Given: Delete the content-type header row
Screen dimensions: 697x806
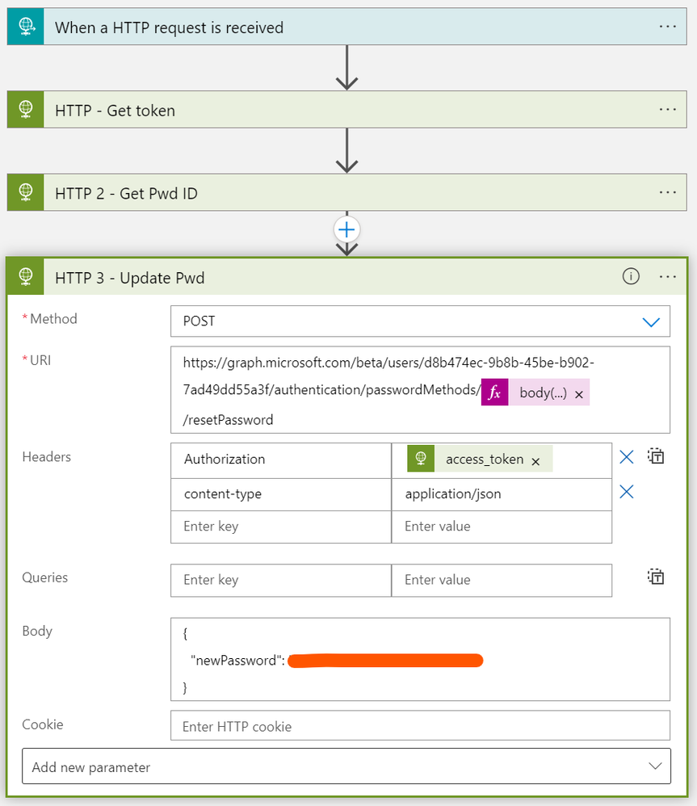Looking at the screenshot, I should [x=627, y=492].
